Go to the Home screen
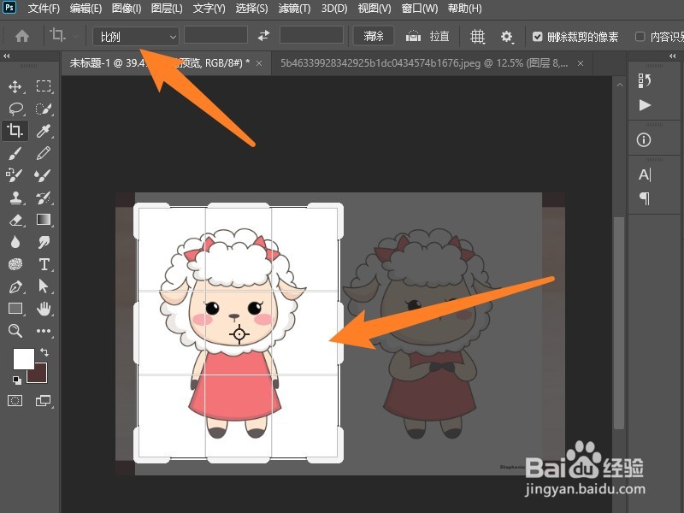Viewport: 684px width, 513px height. tap(22, 36)
